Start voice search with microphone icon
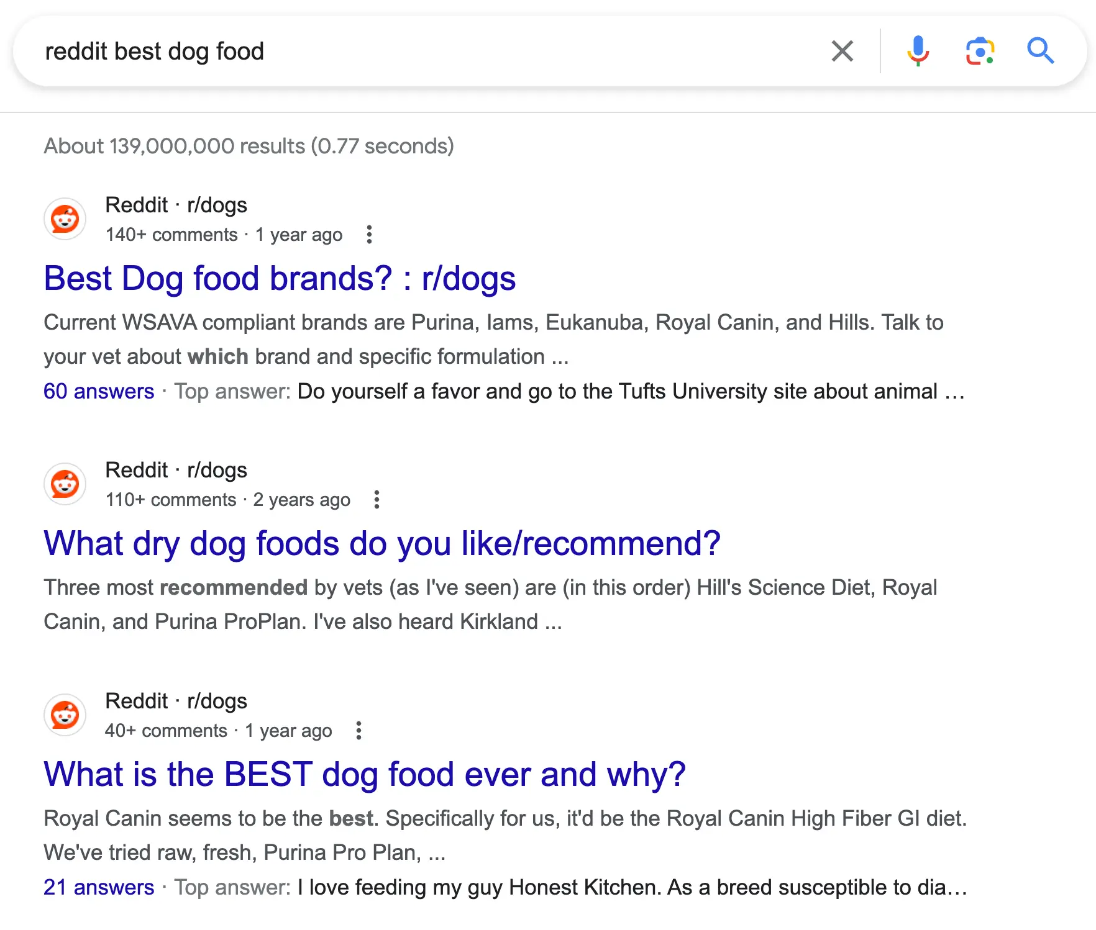This screenshot has width=1096, height=930. tap(918, 51)
